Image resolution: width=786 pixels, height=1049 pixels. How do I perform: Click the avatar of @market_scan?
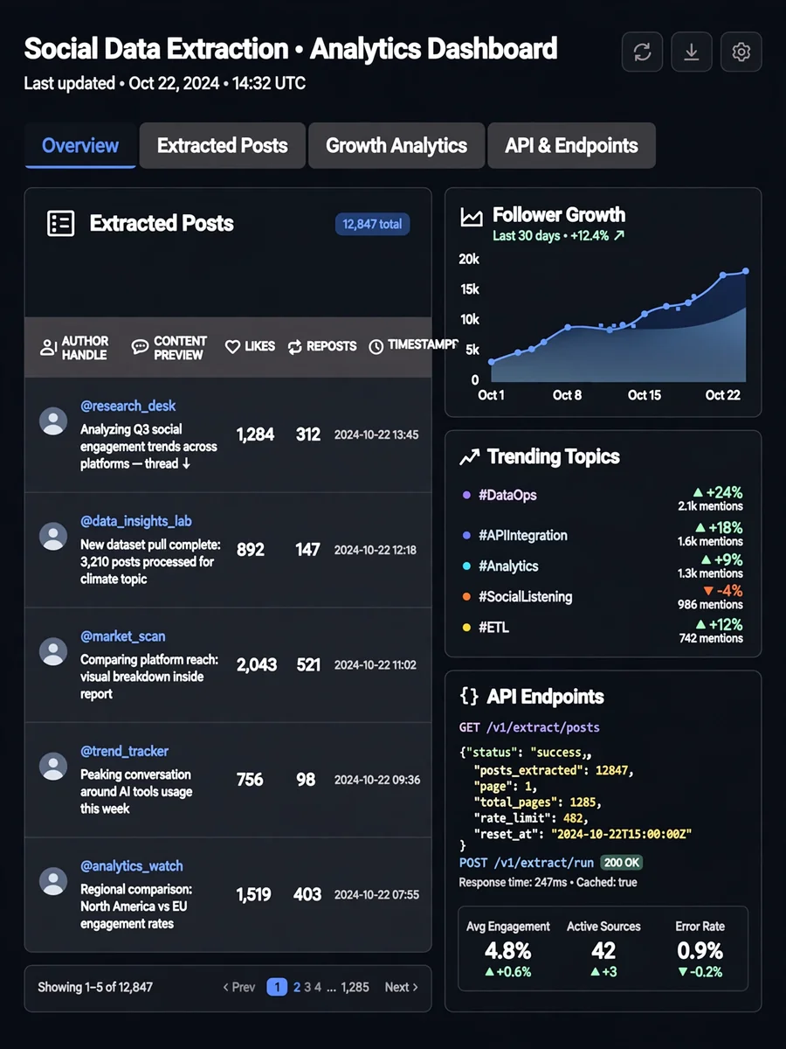[x=53, y=651]
